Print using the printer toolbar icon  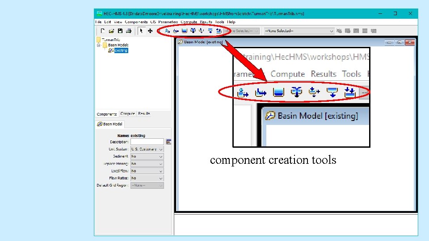pyautogui.click(x=129, y=31)
